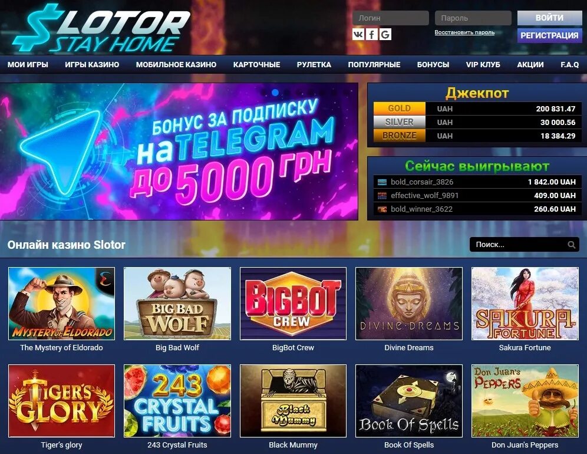The width and height of the screenshot is (587, 454).
Task: Click the search magnifier icon
Action: (571, 245)
